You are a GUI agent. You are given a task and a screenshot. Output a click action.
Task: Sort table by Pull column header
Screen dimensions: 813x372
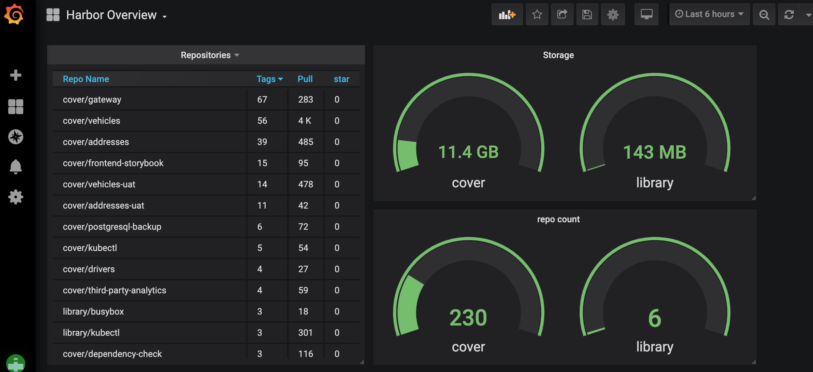[305, 79]
